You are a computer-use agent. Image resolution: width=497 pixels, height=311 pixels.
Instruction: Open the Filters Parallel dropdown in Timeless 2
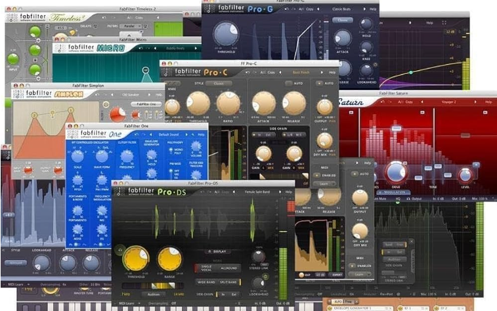click(132, 26)
